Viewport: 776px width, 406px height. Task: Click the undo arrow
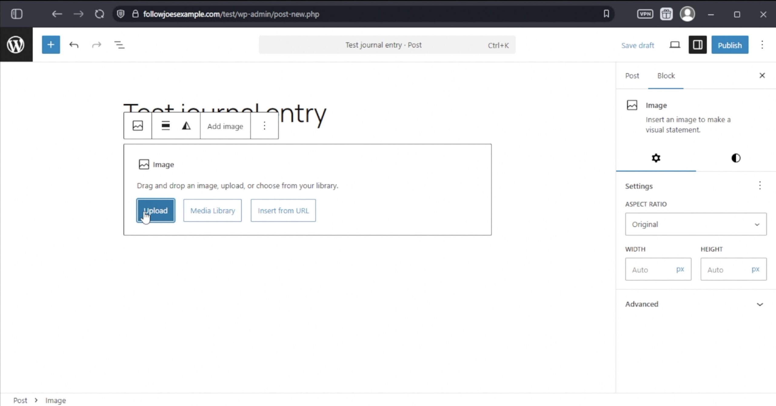[x=74, y=44]
